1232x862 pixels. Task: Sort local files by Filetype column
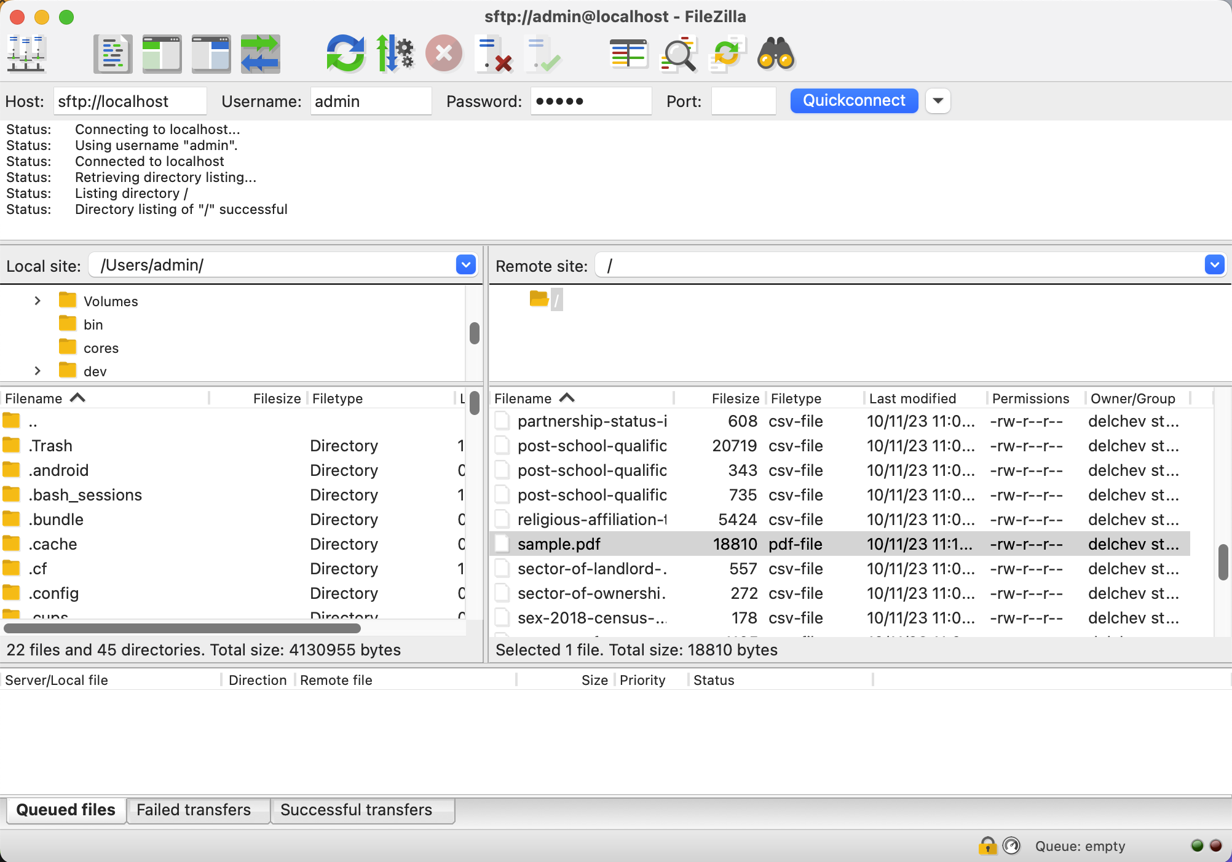pos(381,398)
